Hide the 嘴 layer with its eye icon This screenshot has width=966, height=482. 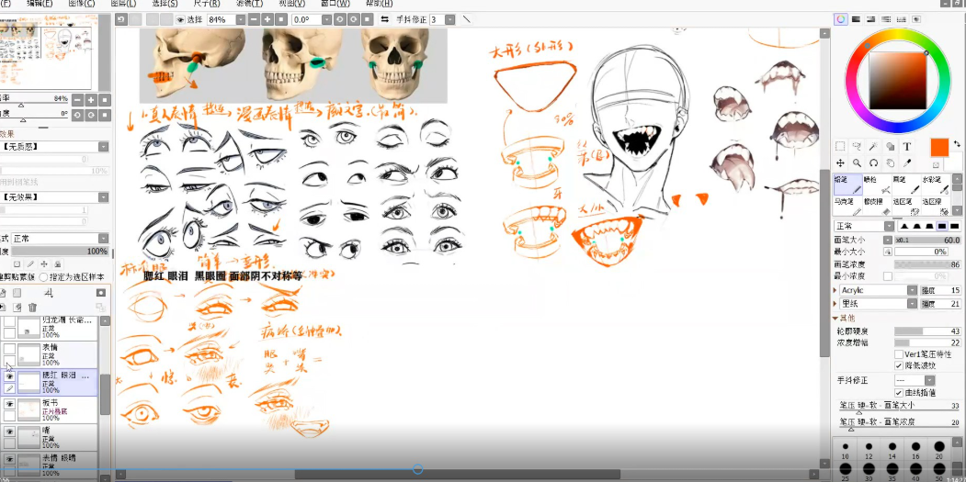(9, 432)
